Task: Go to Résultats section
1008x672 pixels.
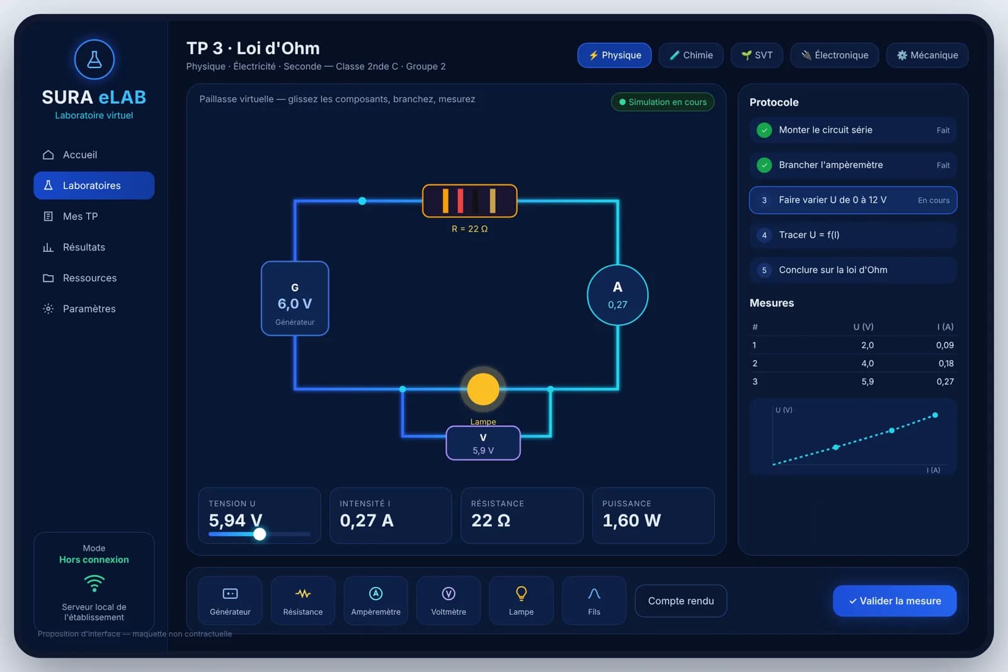Action: 94,248
